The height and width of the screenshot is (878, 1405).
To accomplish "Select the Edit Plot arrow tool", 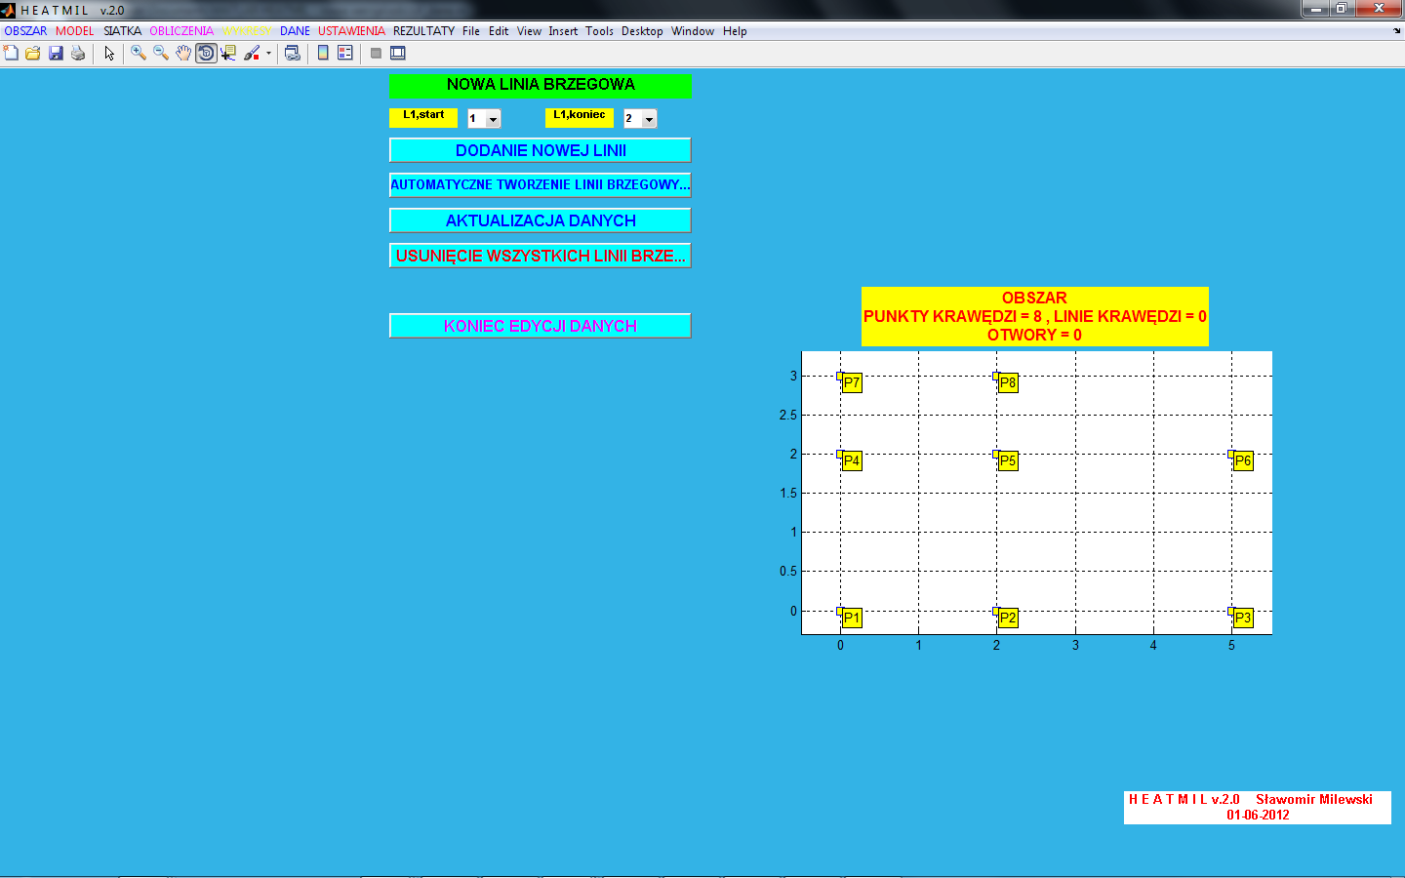I will (109, 54).
